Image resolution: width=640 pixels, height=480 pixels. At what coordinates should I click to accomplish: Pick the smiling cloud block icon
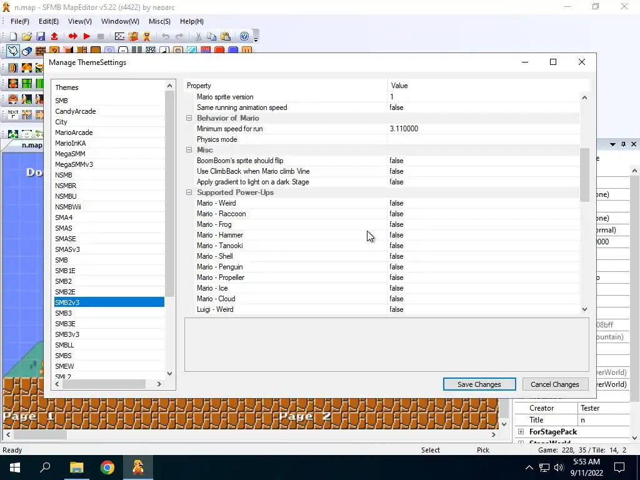pos(26,134)
